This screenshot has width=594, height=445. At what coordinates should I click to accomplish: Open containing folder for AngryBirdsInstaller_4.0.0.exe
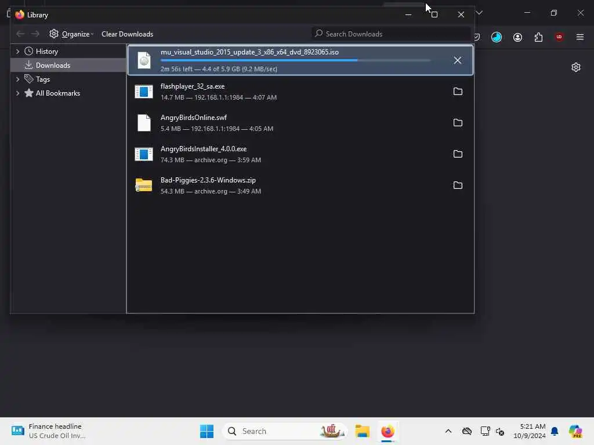458,154
